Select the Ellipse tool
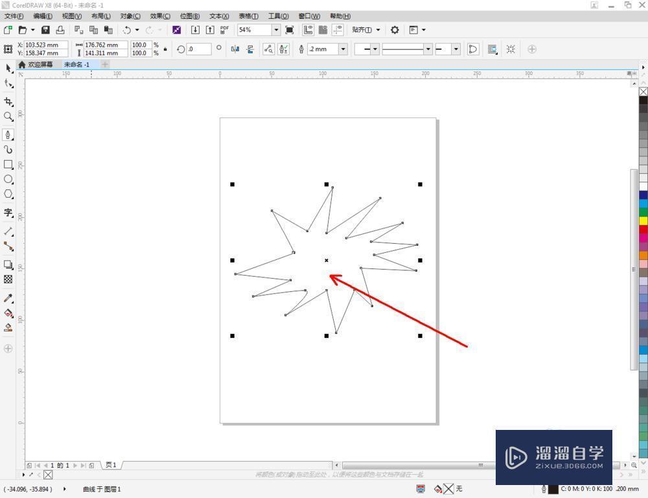648x498 pixels. pyautogui.click(x=9, y=180)
